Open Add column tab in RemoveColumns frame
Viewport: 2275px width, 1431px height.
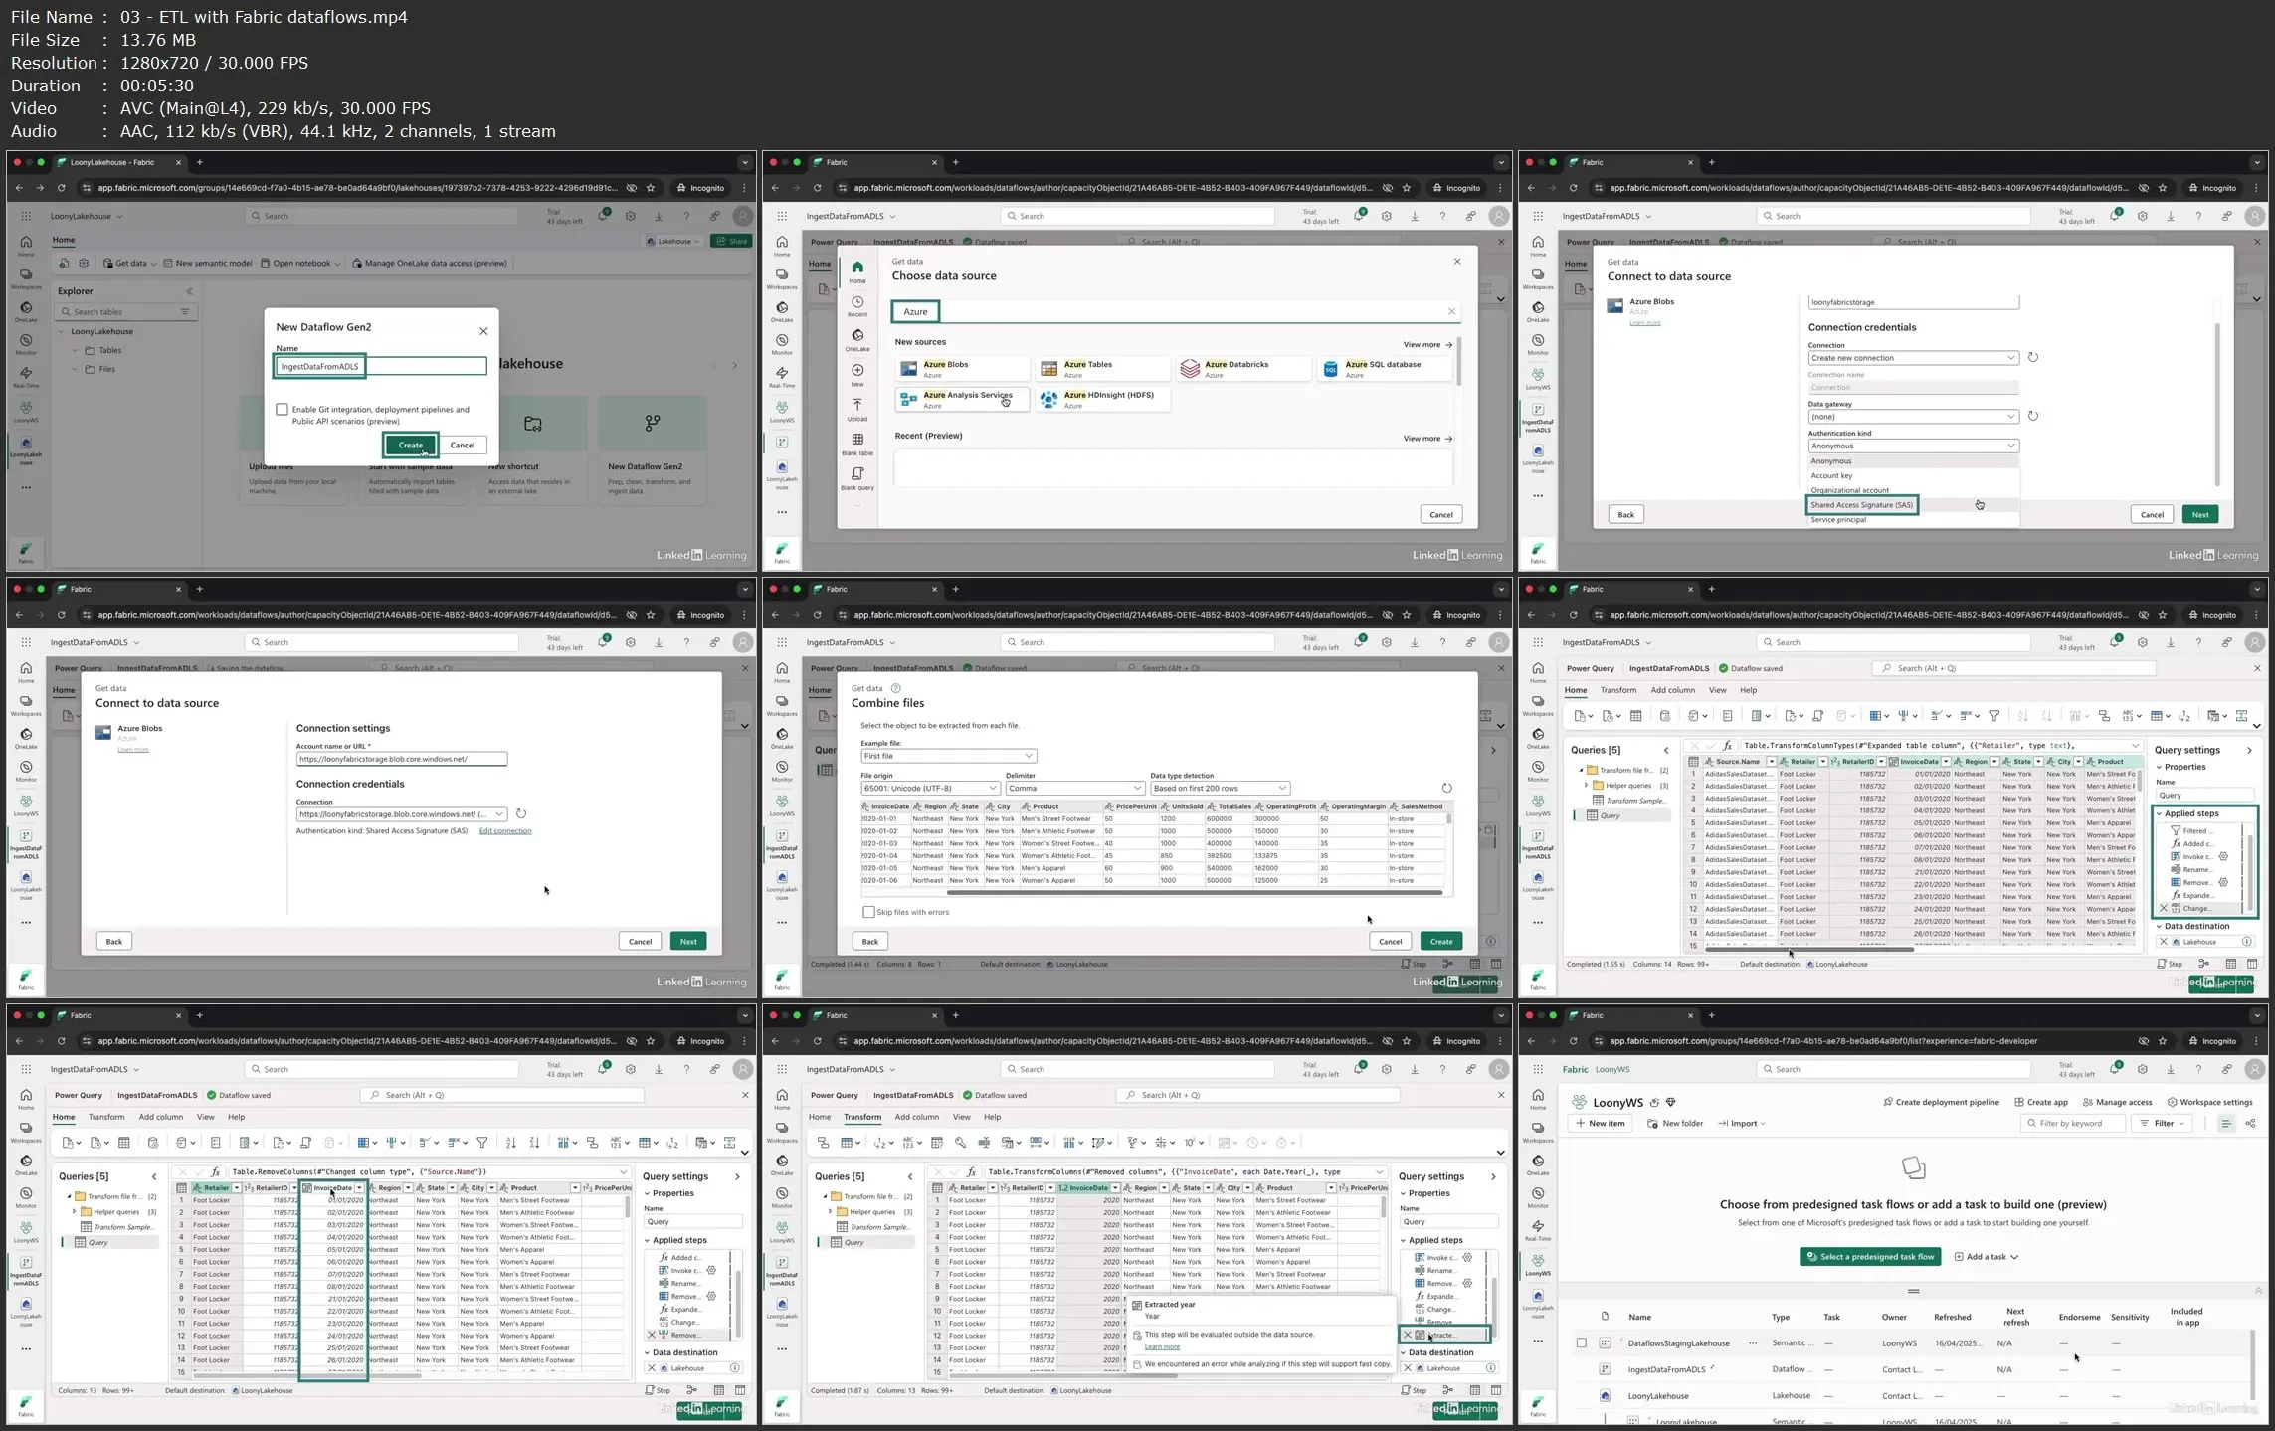pyautogui.click(x=160, y=1117)
